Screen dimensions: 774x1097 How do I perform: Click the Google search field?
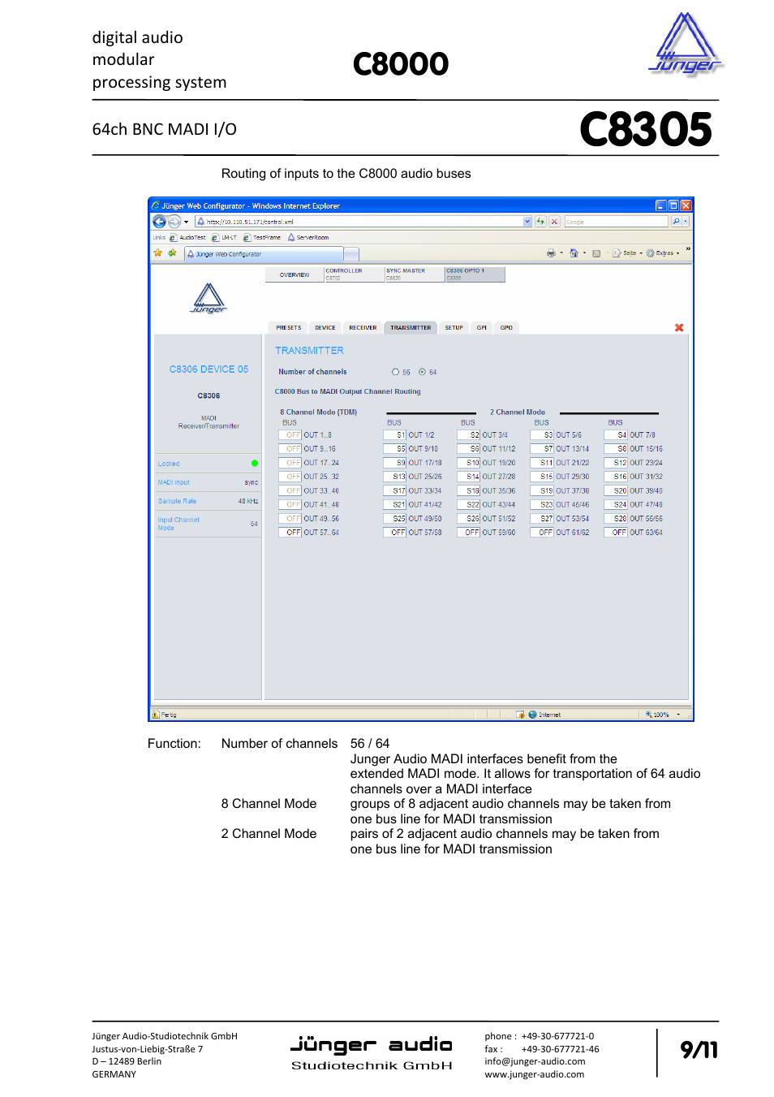616,221
